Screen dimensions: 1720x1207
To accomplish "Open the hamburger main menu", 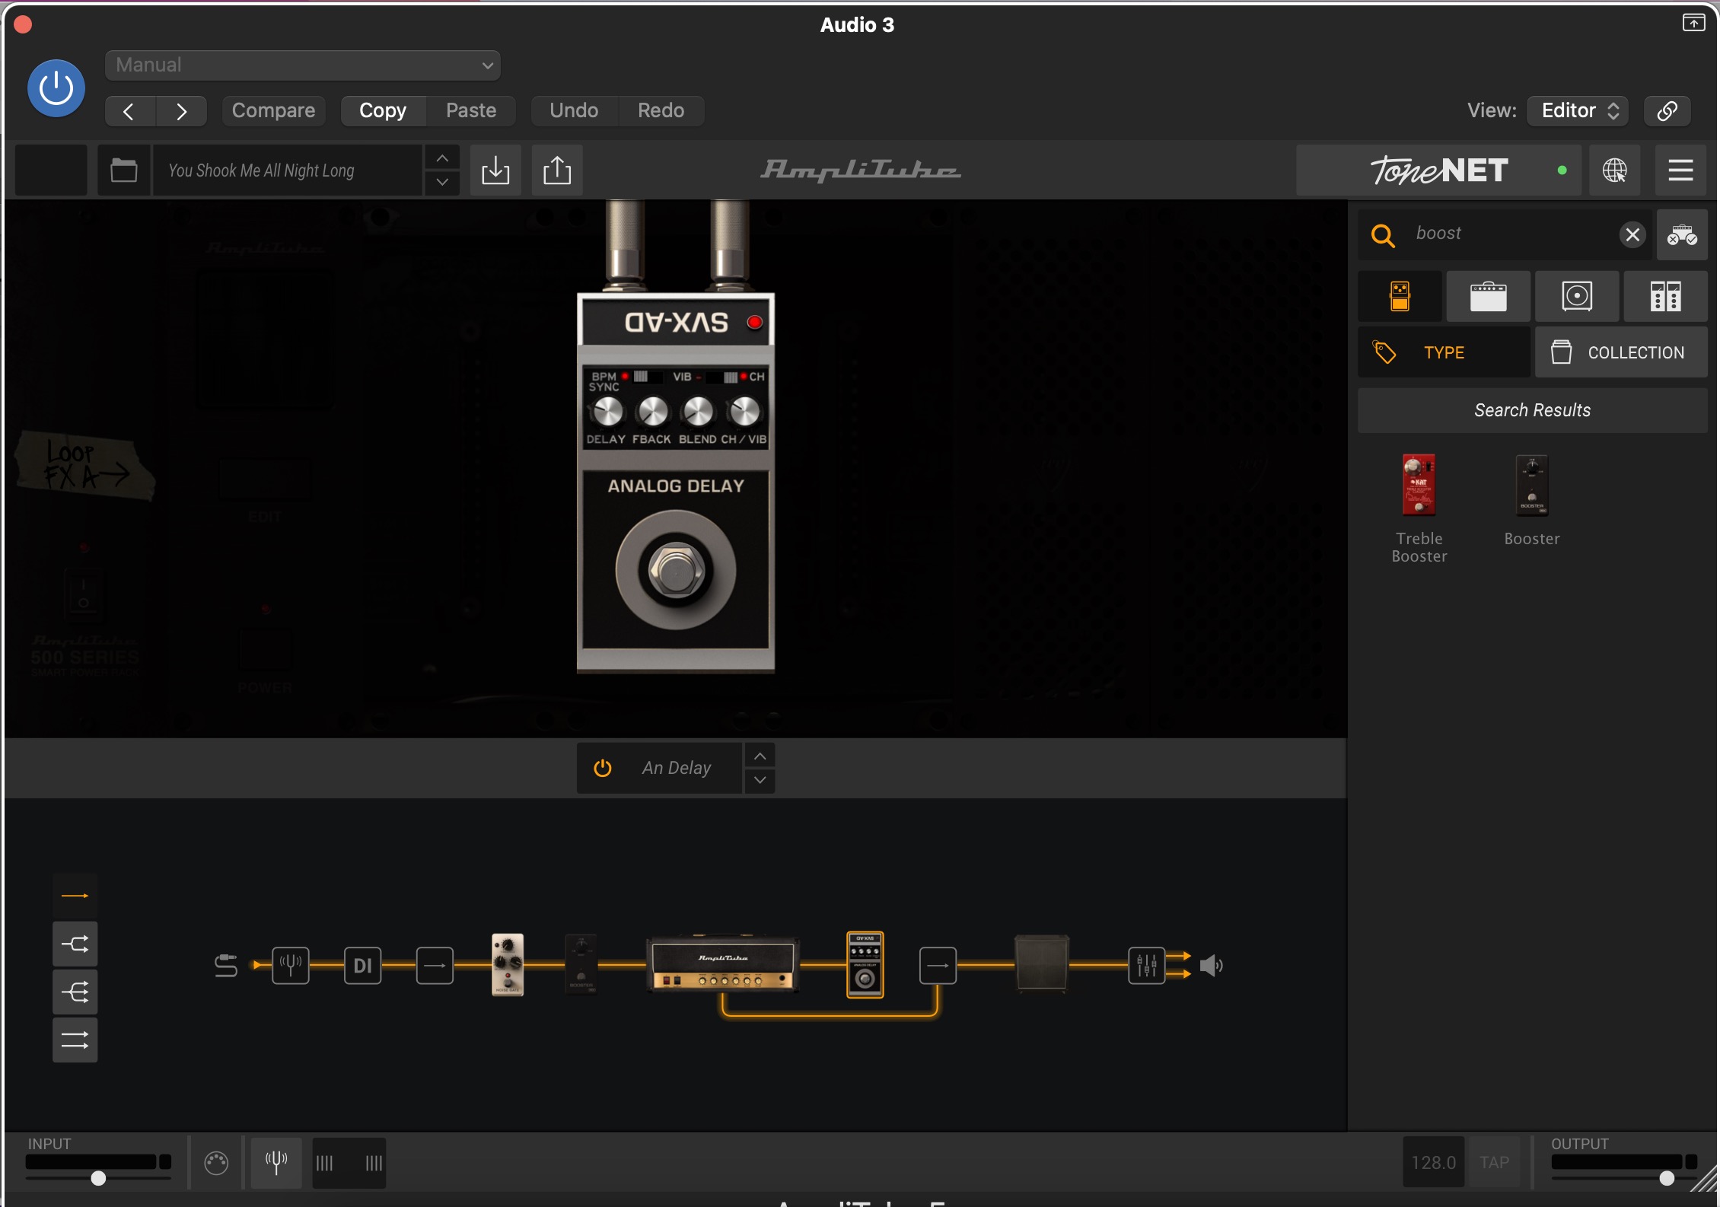I will pyautogui.click(x=1680, y=170).
